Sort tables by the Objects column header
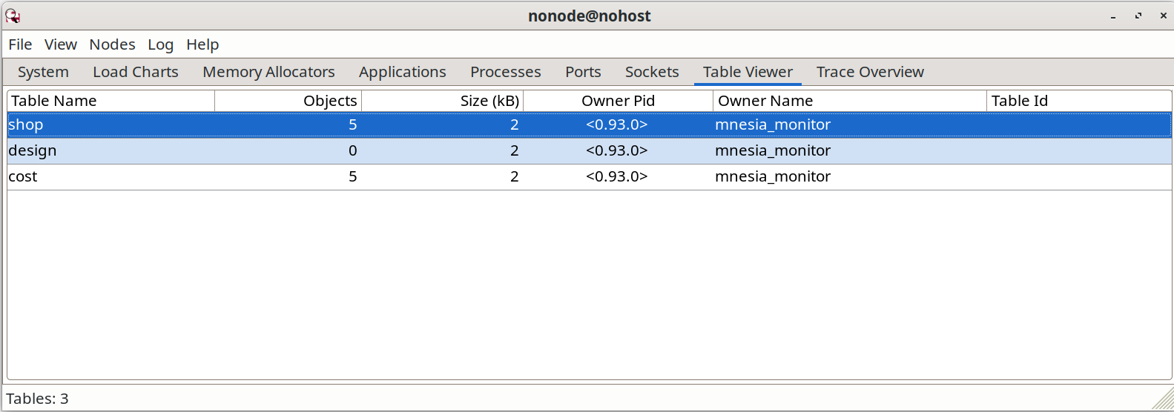The image size is (1174, 412). (288, 101)
